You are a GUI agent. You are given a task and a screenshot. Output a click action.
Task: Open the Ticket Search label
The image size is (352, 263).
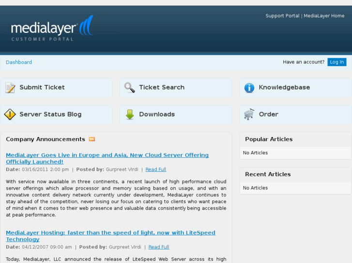coord(162,87)
